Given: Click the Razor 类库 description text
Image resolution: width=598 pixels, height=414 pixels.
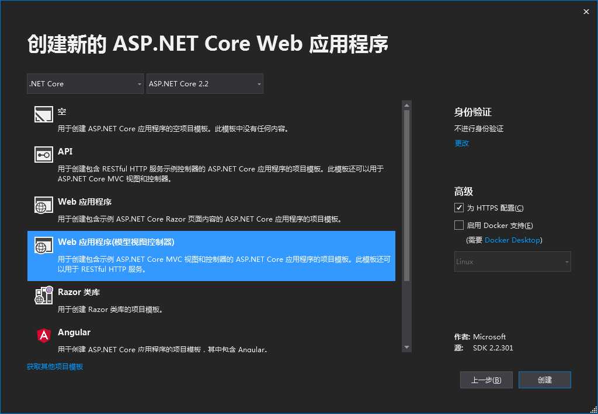Looking at the screenshot, I should tap(111, 309).
